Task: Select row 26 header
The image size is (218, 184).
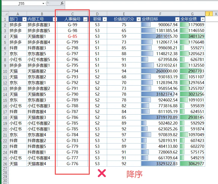Action: [5, 164]
